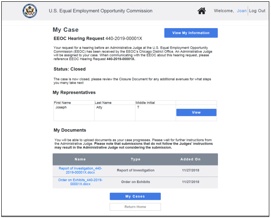Click the U.S. Equal Employment Opportunity Commission title

point(101,11)
